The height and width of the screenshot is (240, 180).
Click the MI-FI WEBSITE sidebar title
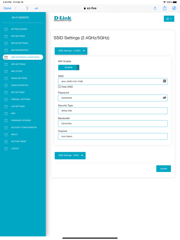coord(20,18)
